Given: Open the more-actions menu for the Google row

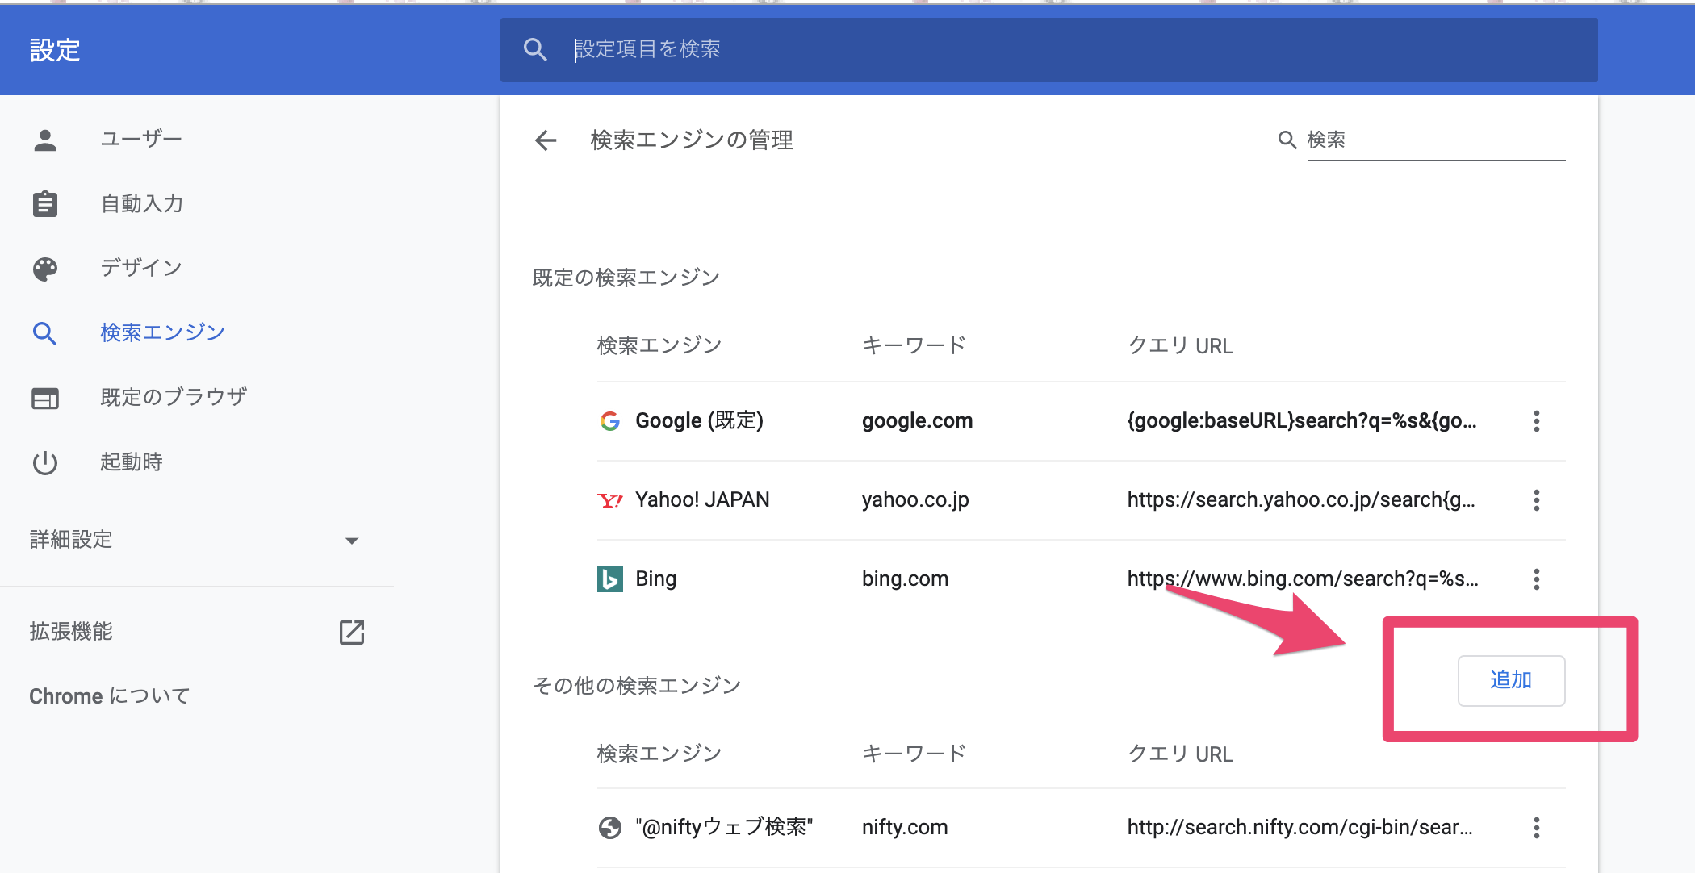Looking at the screenshot, I should click(x=1536, y=421).
